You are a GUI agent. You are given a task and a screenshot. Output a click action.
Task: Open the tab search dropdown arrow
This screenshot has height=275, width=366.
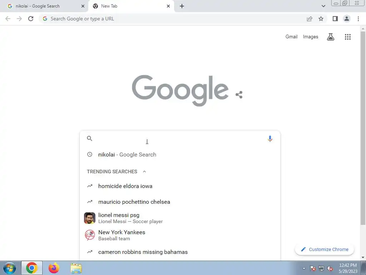pyautogui.click(x=323, y=6)
